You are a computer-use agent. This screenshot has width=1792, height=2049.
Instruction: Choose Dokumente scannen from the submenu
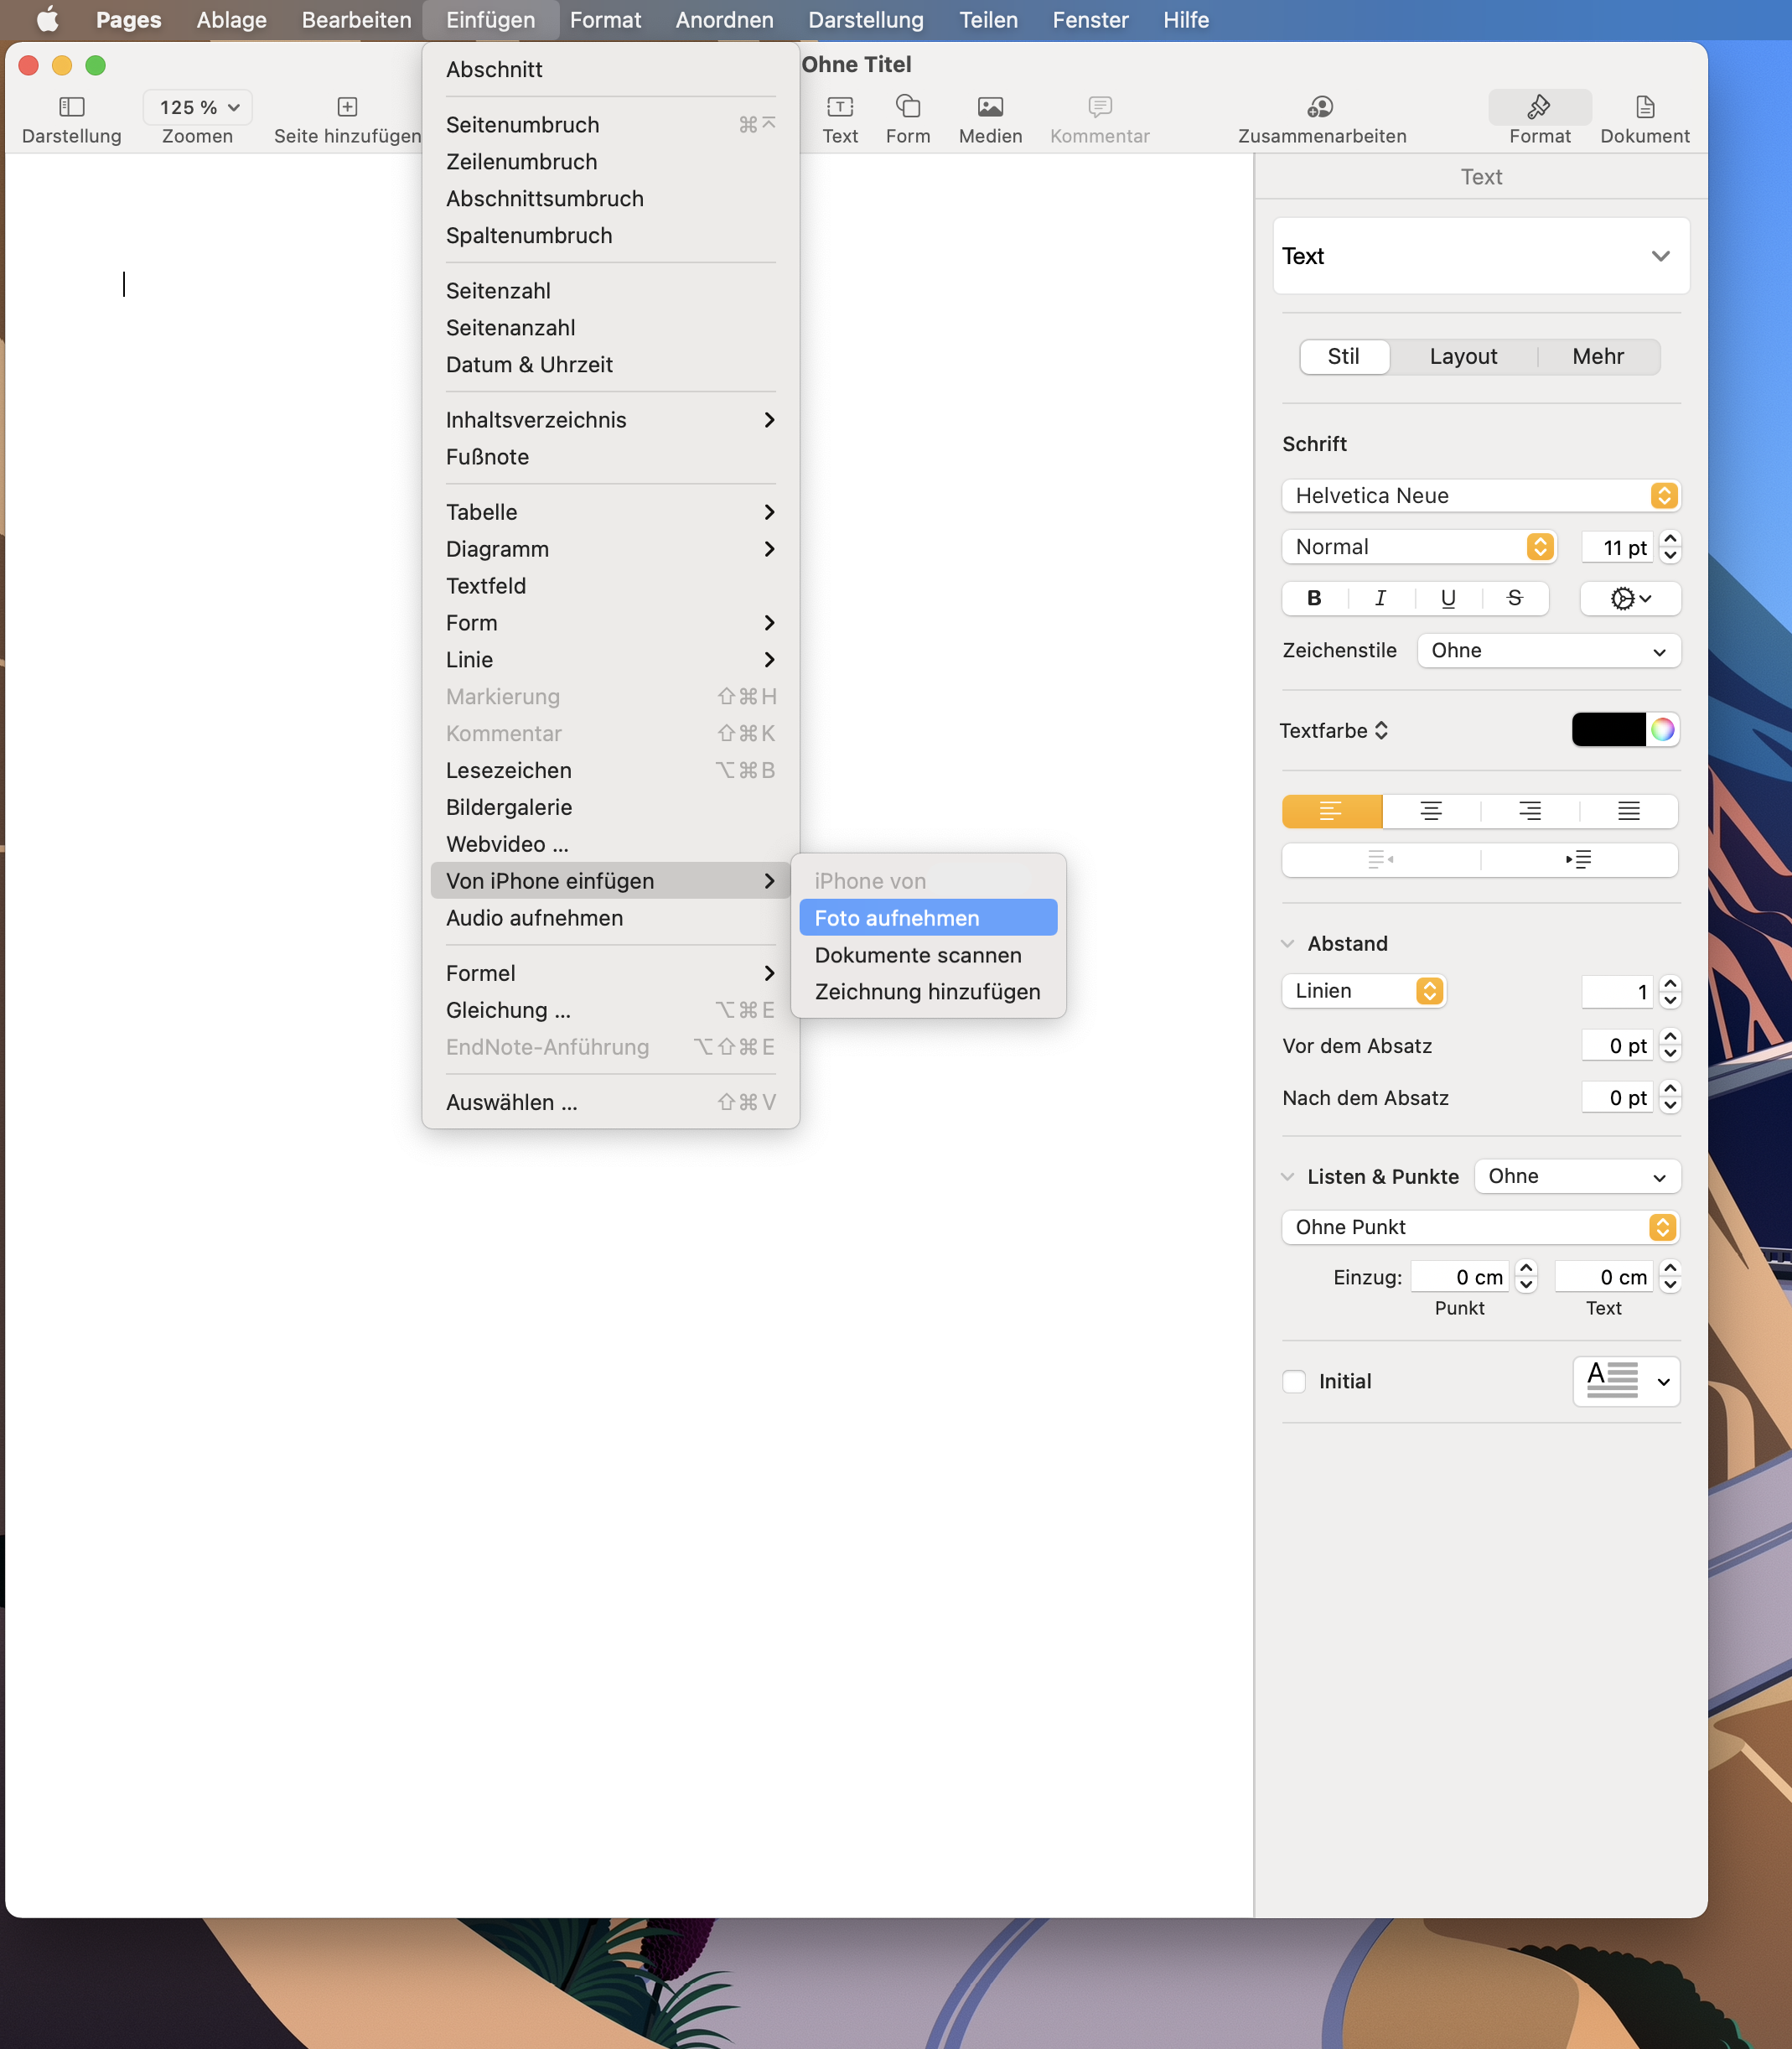click(917, 954)
